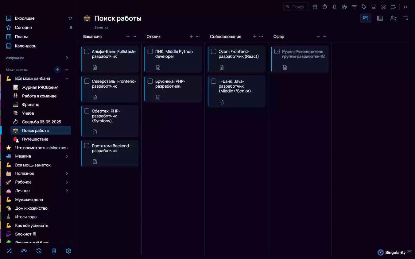
Task: Open the filter lines icon in top toolbar
Action: click(x=354, y=7)
